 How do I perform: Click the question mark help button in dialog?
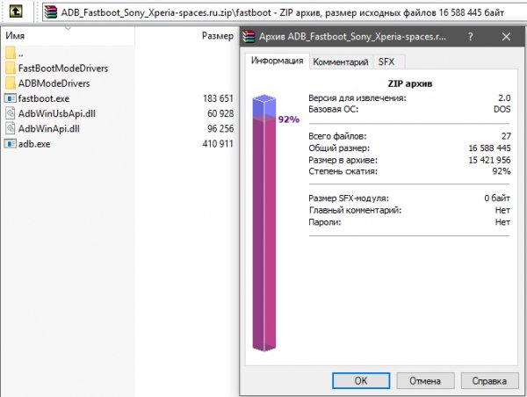(x=471, y=36)
